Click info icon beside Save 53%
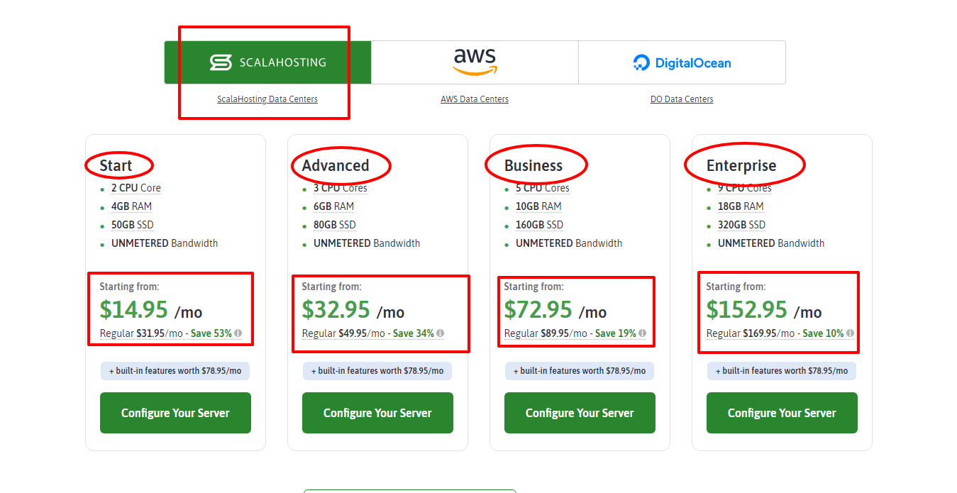957x493 pixels. tap(238, 333)
